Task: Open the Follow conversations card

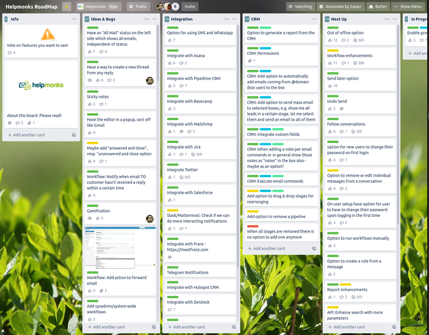Action: pos(360,125)
